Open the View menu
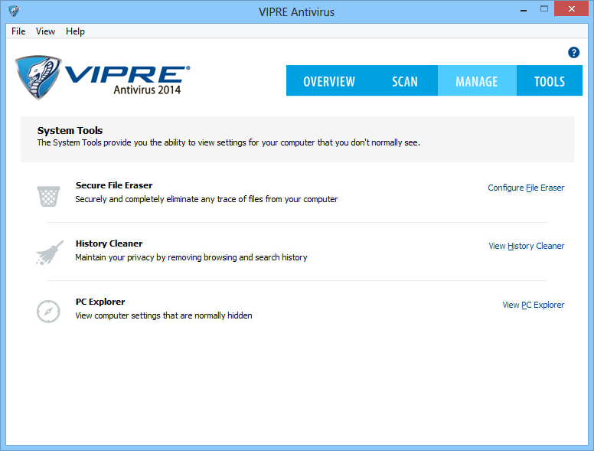This screenshot has width=594, height=451. pyautogui.click(x=45, y=31)
